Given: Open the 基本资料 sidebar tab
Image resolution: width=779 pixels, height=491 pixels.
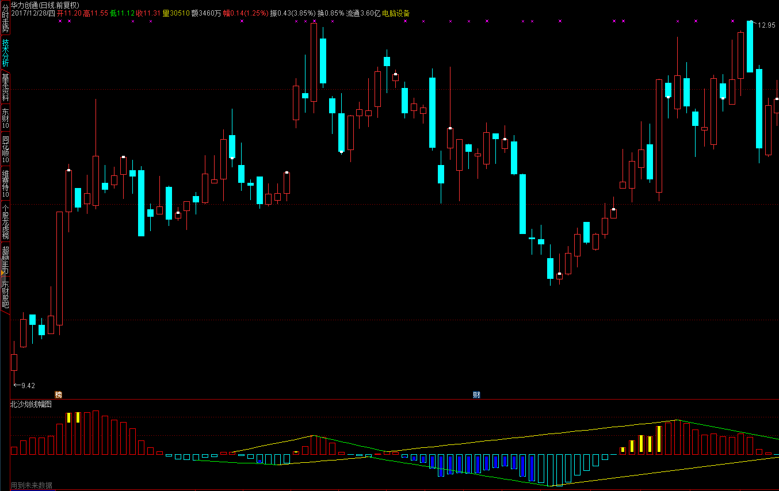Looking at the screenshot, I should [x=5, y=87].
